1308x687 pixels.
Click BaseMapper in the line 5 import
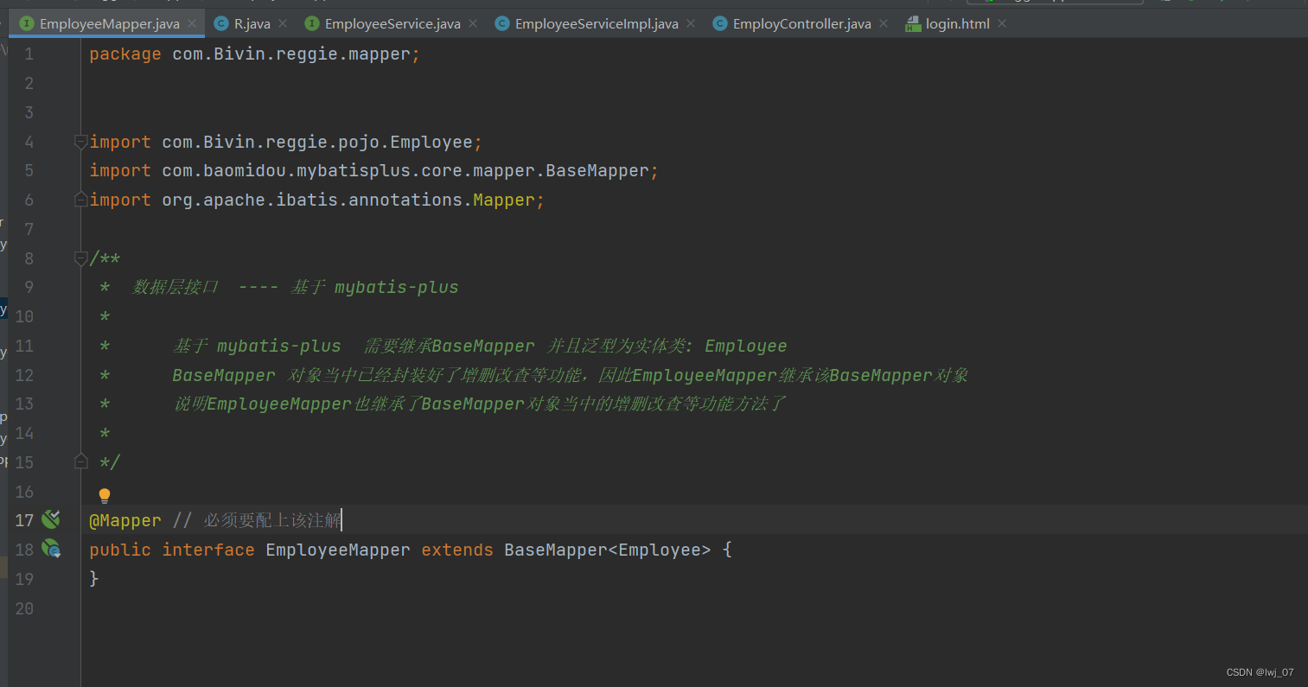597,170
